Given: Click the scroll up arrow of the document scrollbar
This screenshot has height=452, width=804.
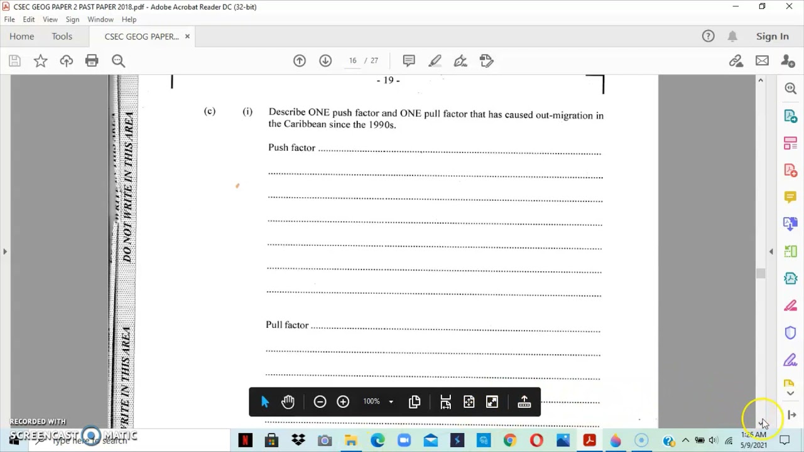Looking at the screenshot, I should pos(761,80).
